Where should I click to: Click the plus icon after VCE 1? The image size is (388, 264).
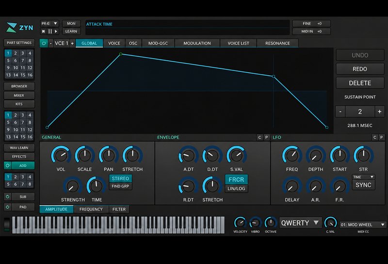coord(72,43)
